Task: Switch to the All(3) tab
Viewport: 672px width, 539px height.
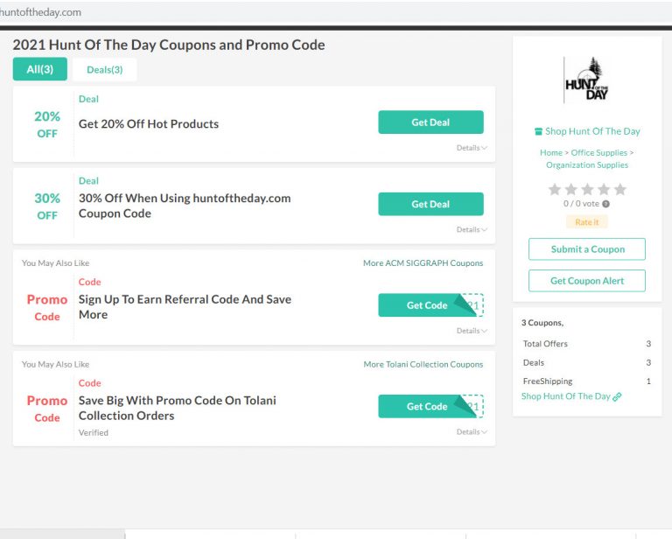Action: [x=40, y=69]
